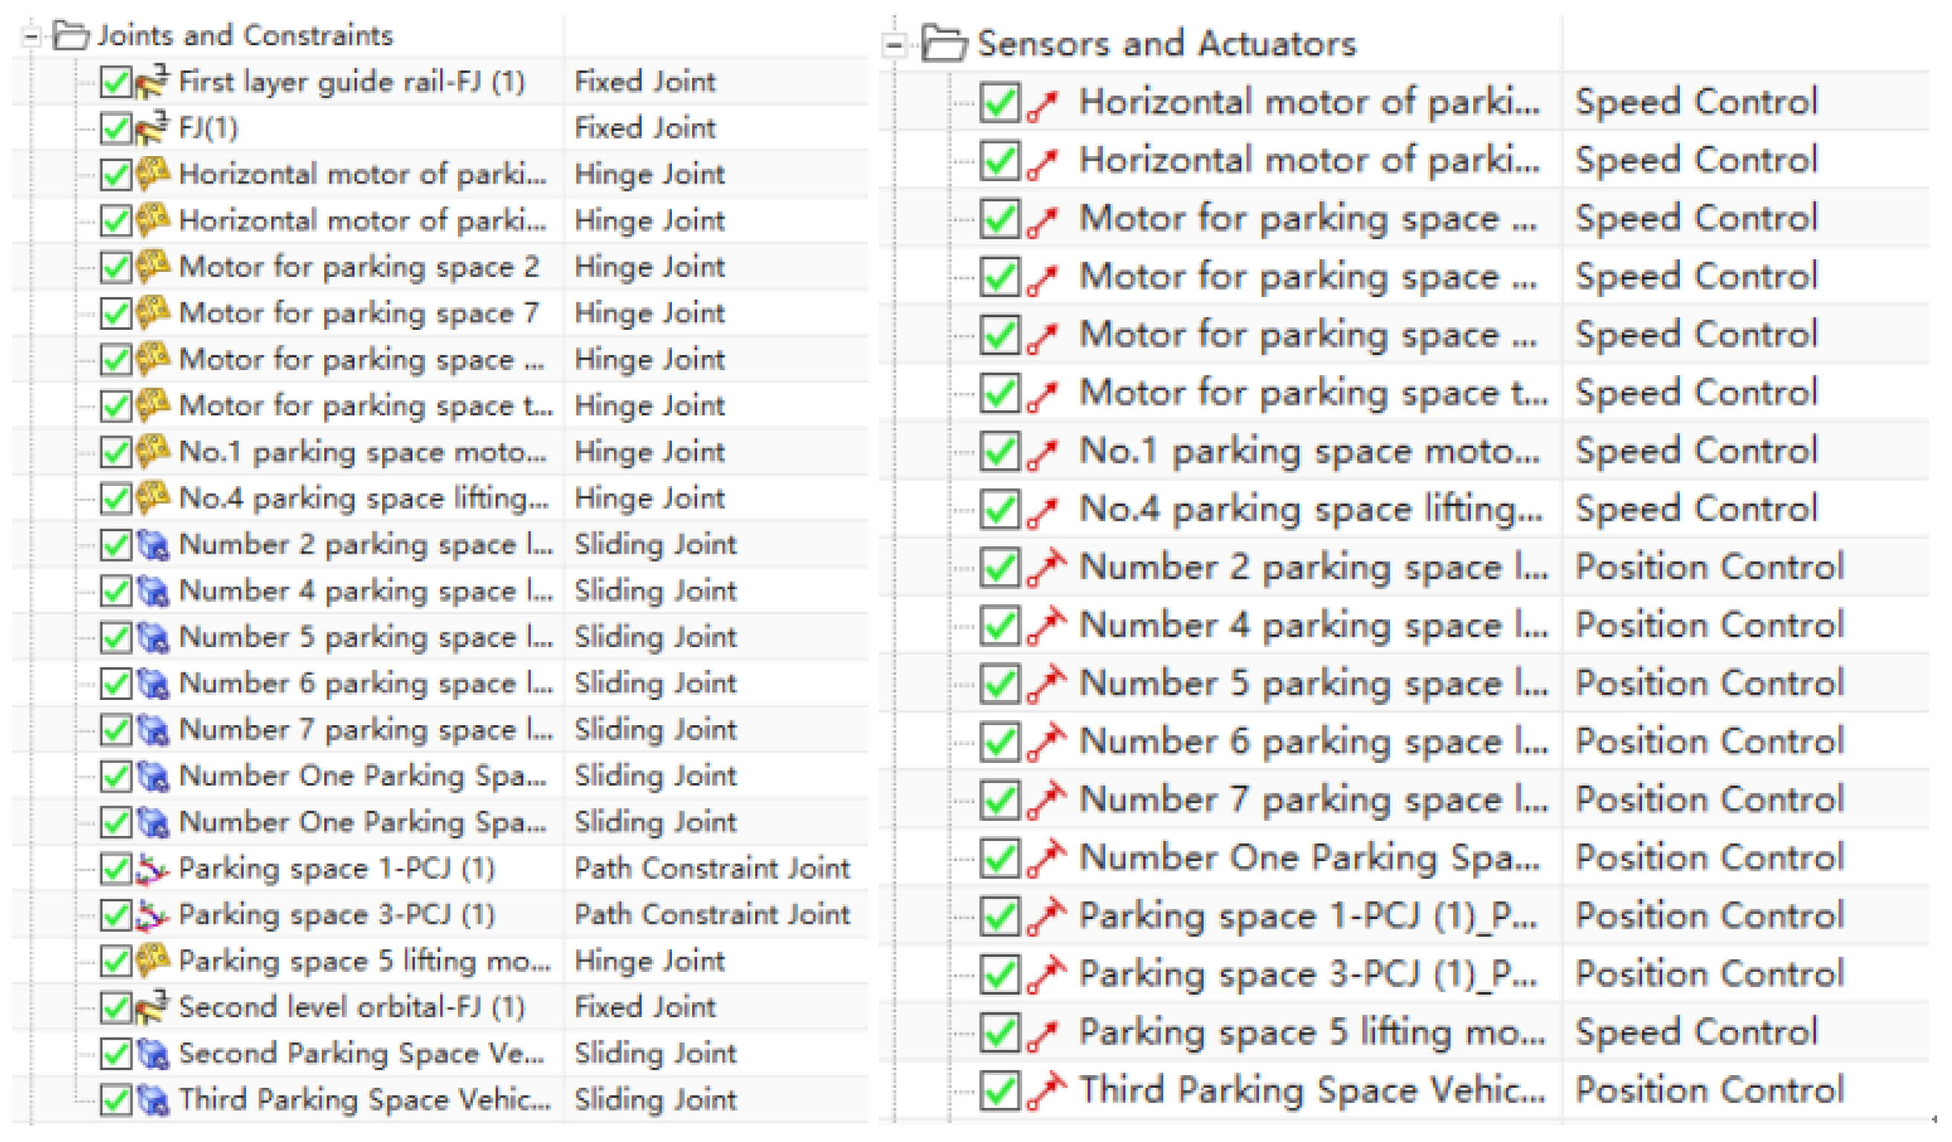Screen dimensions: 1952x1142
Task: Click Position Control type of Third Parking Space Vehicle
Action: pyautogui.click(x=1709, y=1091)
